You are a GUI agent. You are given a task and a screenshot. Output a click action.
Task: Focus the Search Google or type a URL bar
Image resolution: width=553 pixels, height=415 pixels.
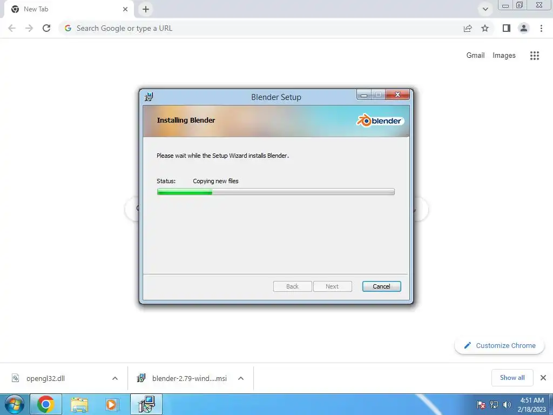[261, 28]
